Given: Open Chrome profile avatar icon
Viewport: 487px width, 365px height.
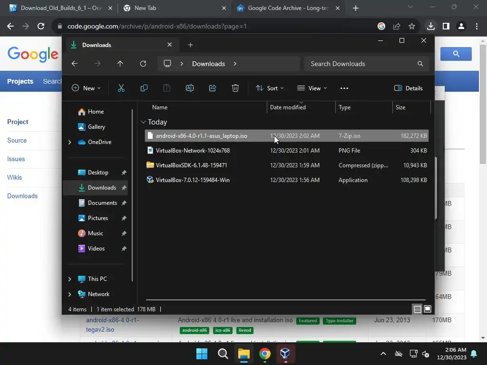Looking at the screenshot, I should [461, 26].
